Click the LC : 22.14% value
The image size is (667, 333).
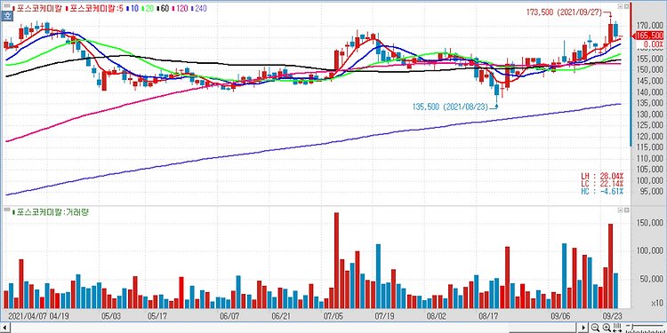[601, 184]
